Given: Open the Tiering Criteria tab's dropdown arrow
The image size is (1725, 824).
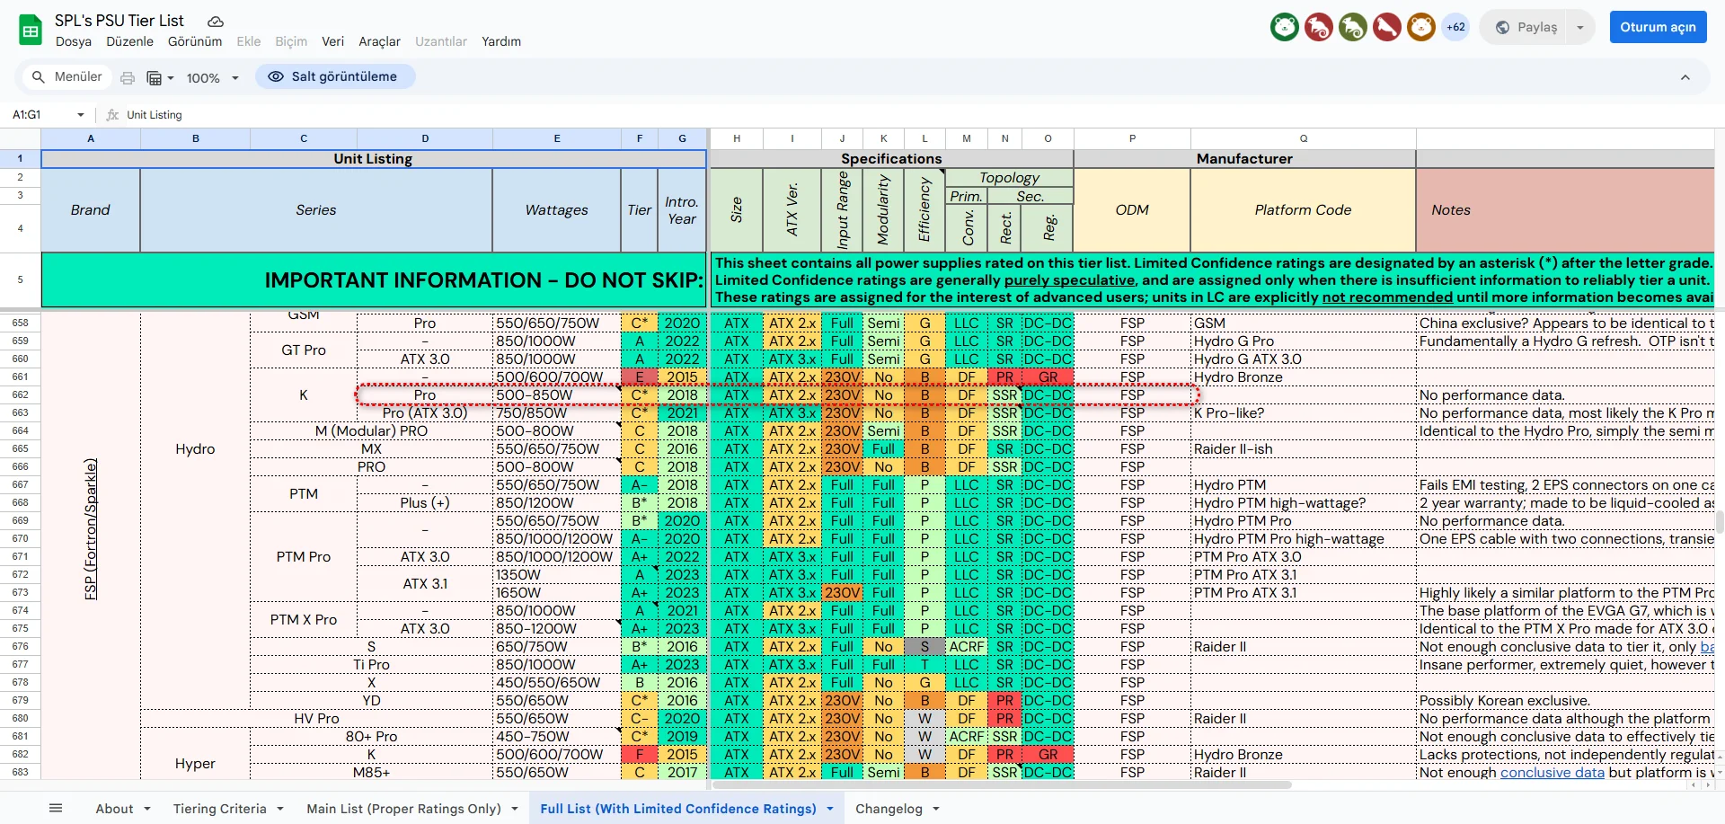Looking at the screenshot, I should click(x=280, y=809).
